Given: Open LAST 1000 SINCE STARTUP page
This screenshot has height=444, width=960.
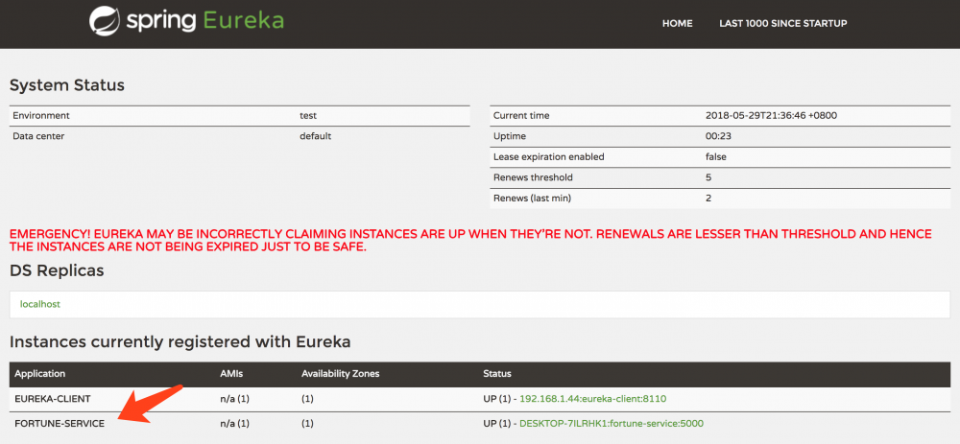Looking at the screenshot, I should 783,23.
